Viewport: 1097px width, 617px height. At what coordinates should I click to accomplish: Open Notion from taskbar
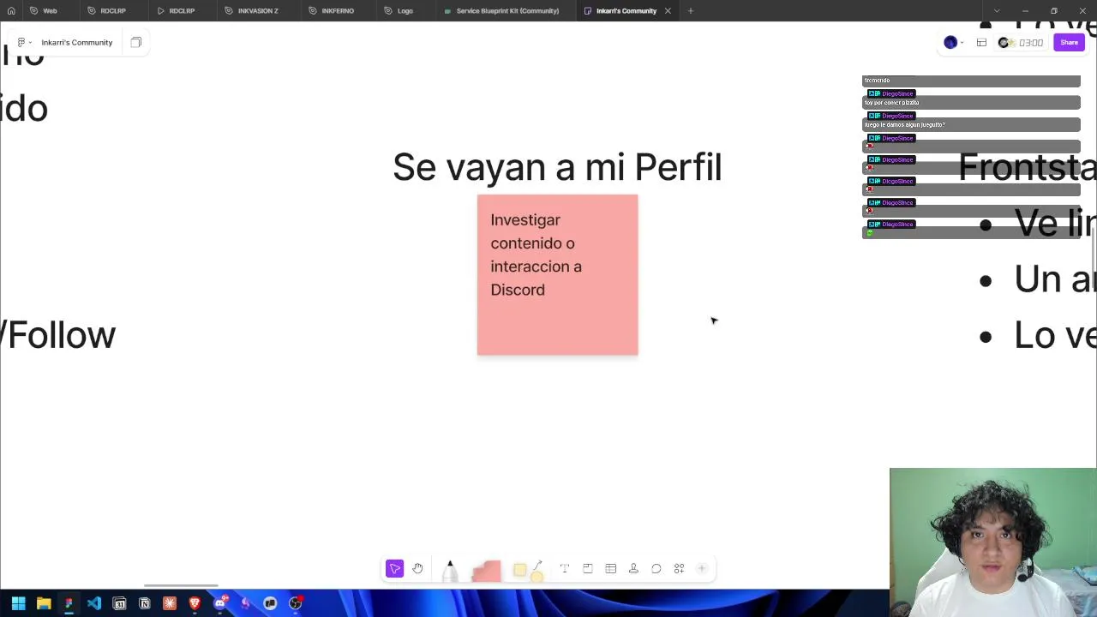coord(144,603)
